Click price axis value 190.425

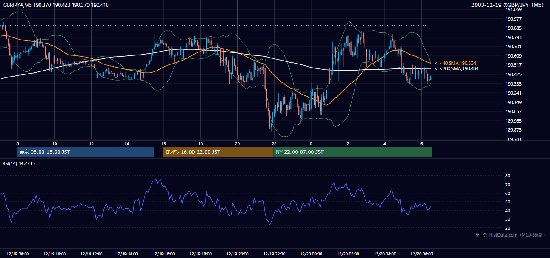pos(514,74)
